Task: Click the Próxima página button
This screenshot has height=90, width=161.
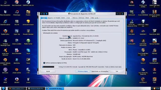Action: tap(83, 71)
